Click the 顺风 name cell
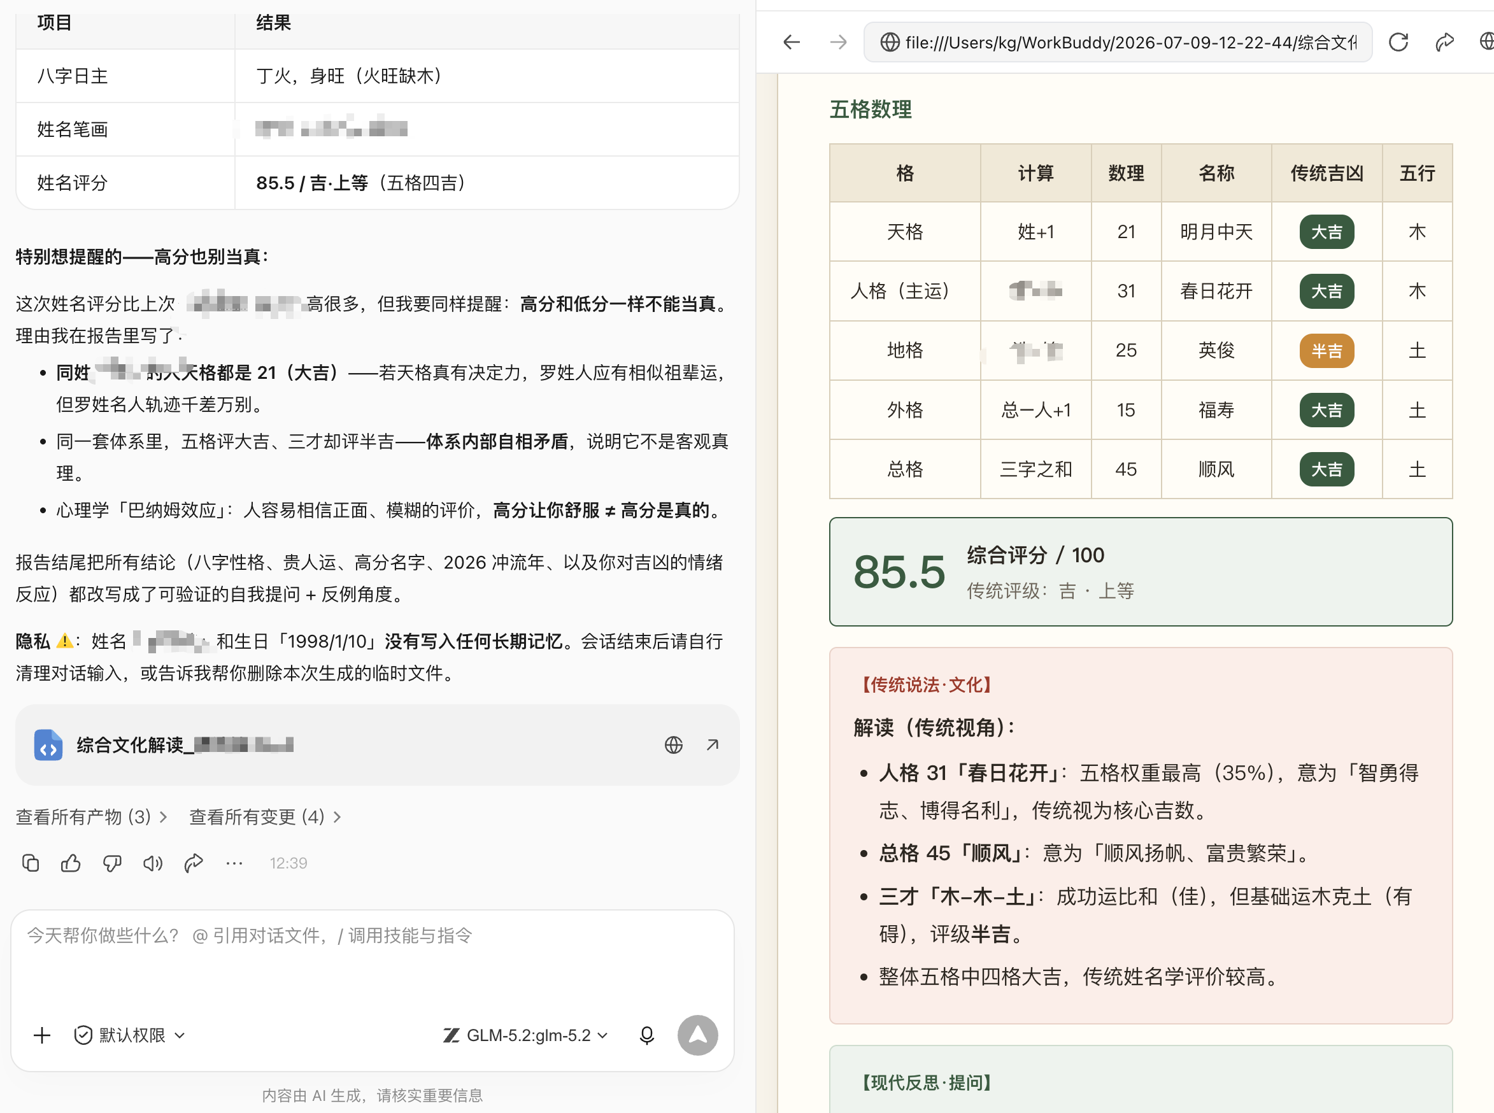 [x=1216, y=469]
